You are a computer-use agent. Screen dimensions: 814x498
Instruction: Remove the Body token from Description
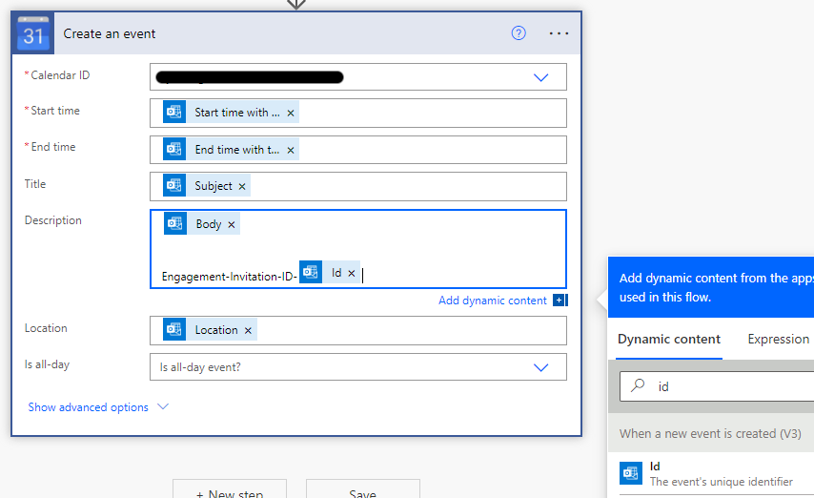(232, 224)
